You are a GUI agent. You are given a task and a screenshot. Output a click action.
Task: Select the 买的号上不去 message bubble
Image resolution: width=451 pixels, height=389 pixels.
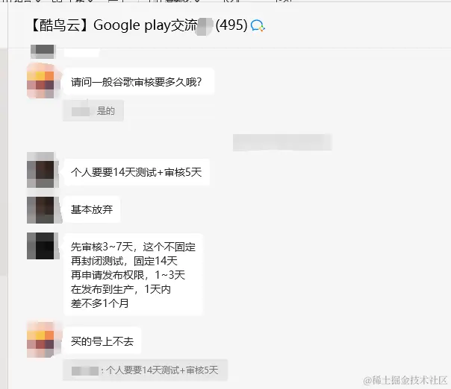102,341
